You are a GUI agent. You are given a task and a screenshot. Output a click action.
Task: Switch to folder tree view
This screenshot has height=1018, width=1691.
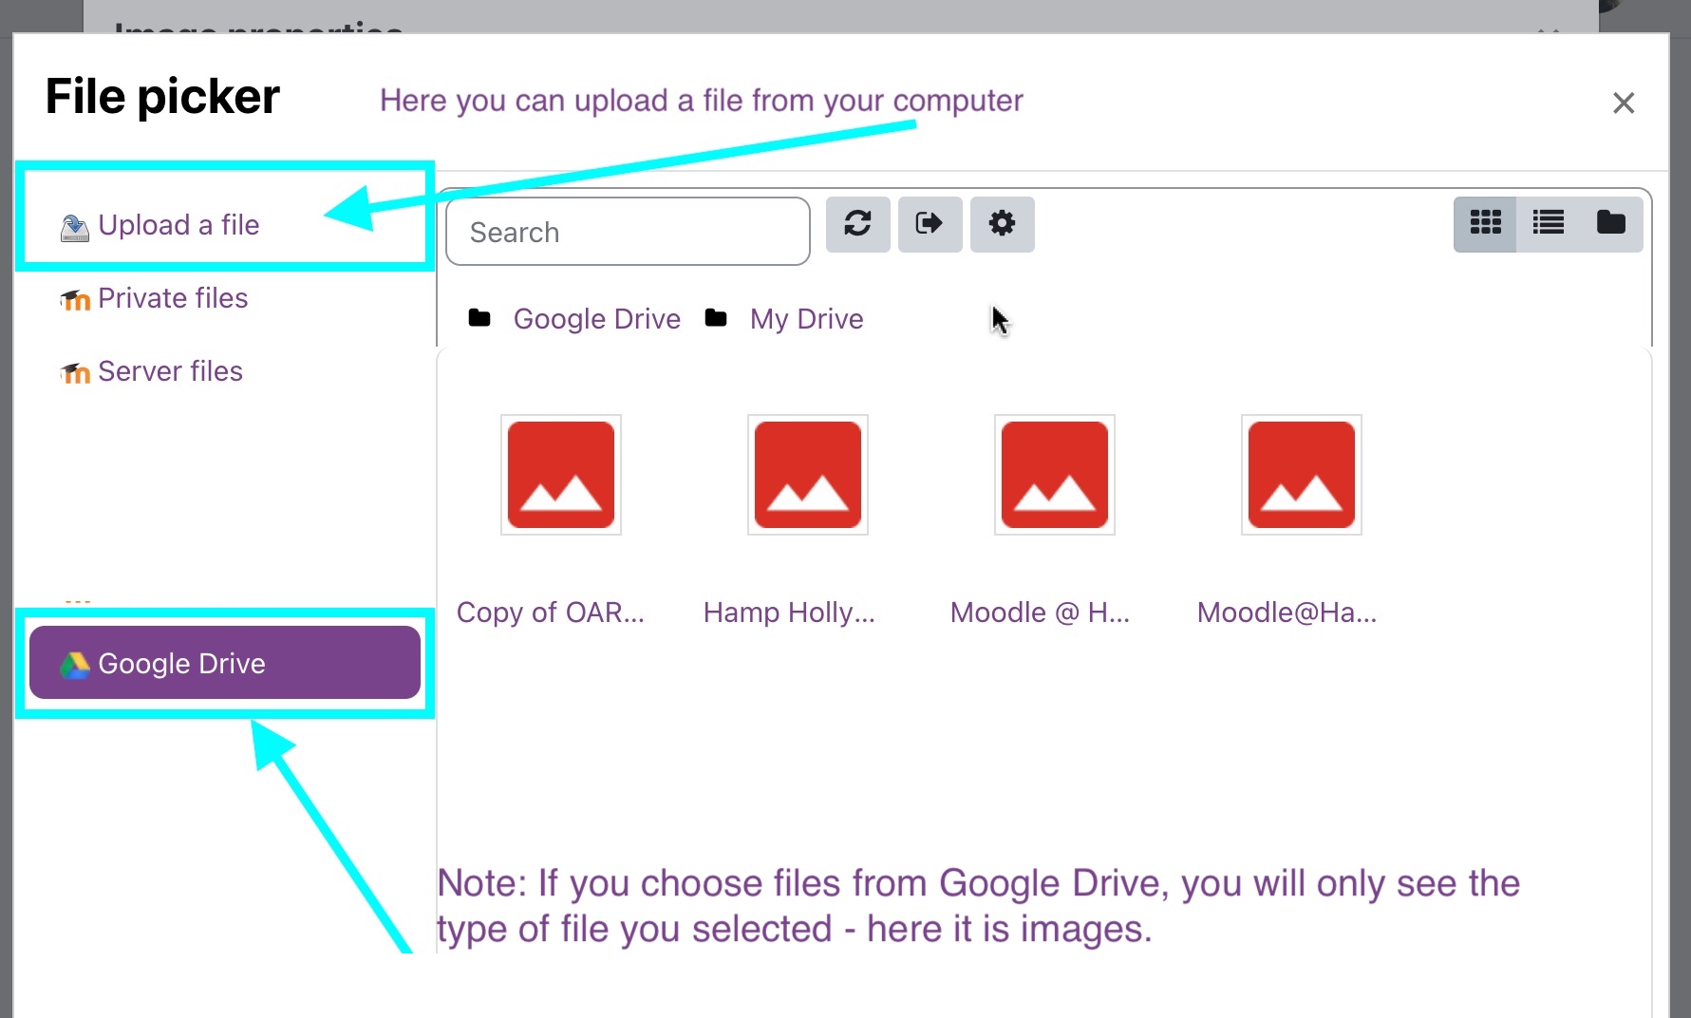1611,224
